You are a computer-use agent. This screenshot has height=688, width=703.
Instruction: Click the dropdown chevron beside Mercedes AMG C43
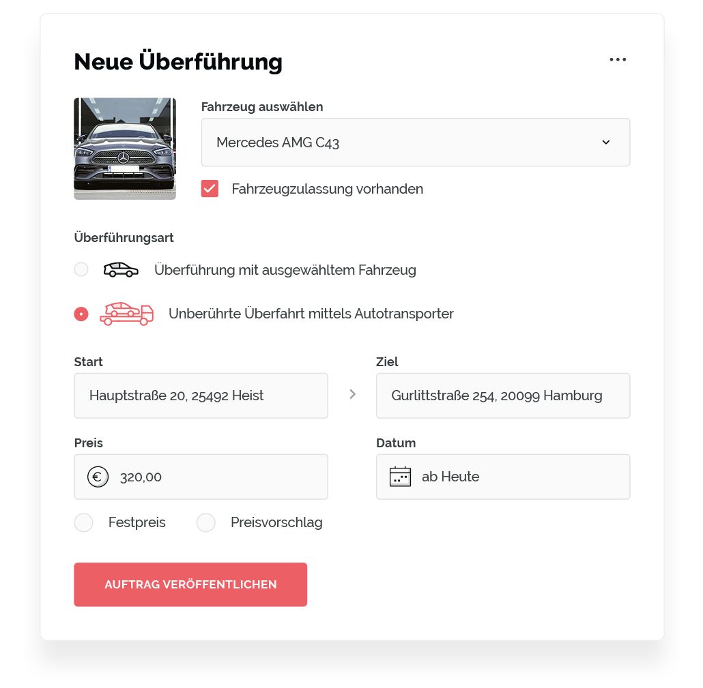605,143
